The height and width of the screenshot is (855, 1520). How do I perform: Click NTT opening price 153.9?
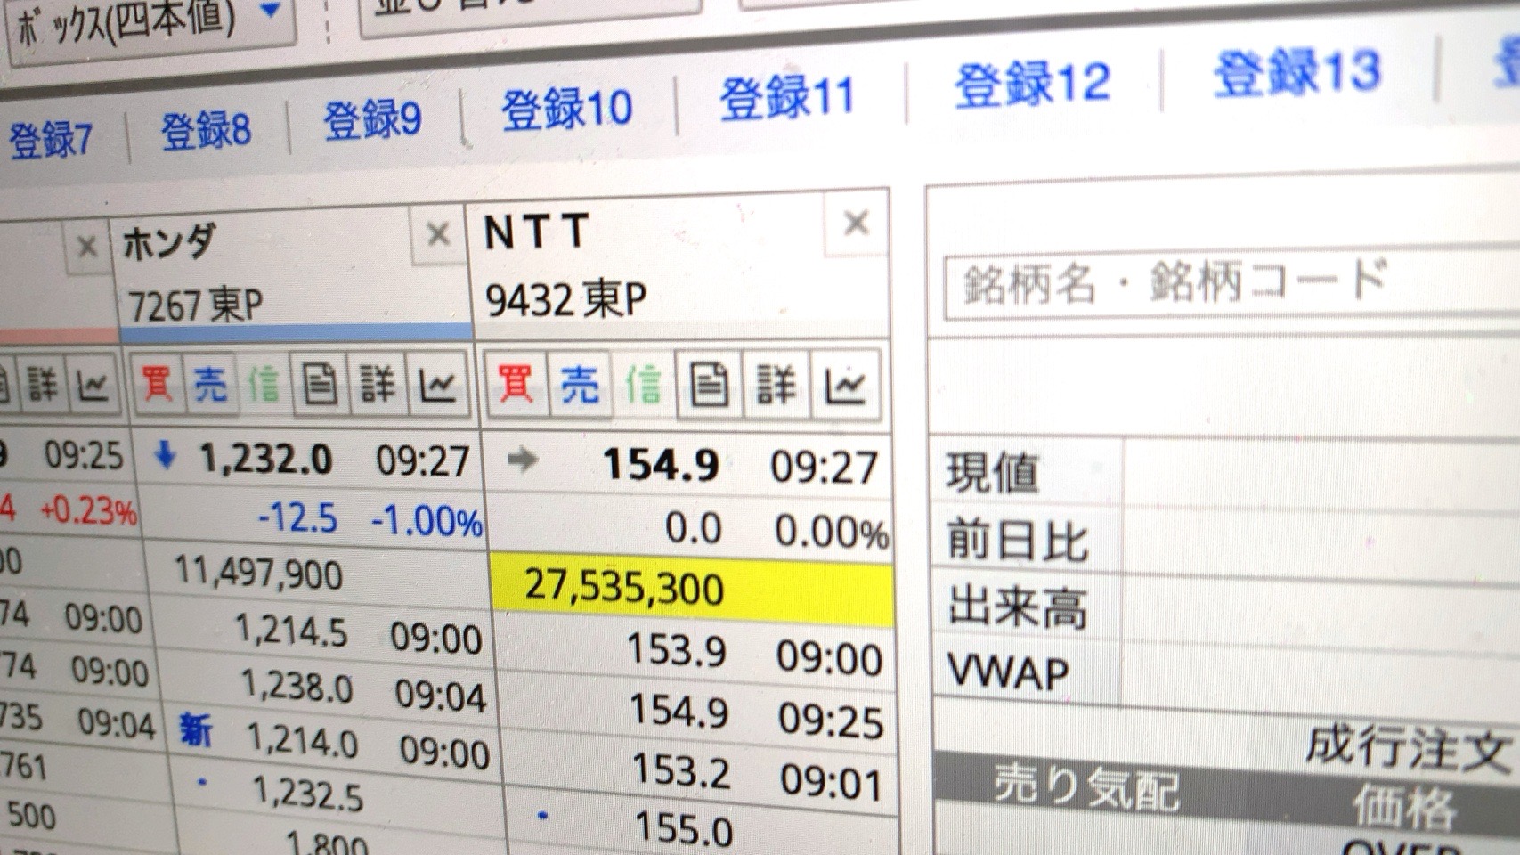(678, 650)
